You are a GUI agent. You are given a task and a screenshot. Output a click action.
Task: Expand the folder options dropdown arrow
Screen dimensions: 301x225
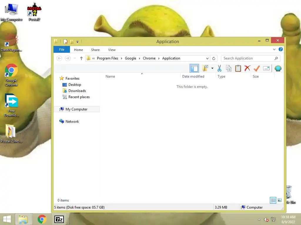tap(212, 68)
